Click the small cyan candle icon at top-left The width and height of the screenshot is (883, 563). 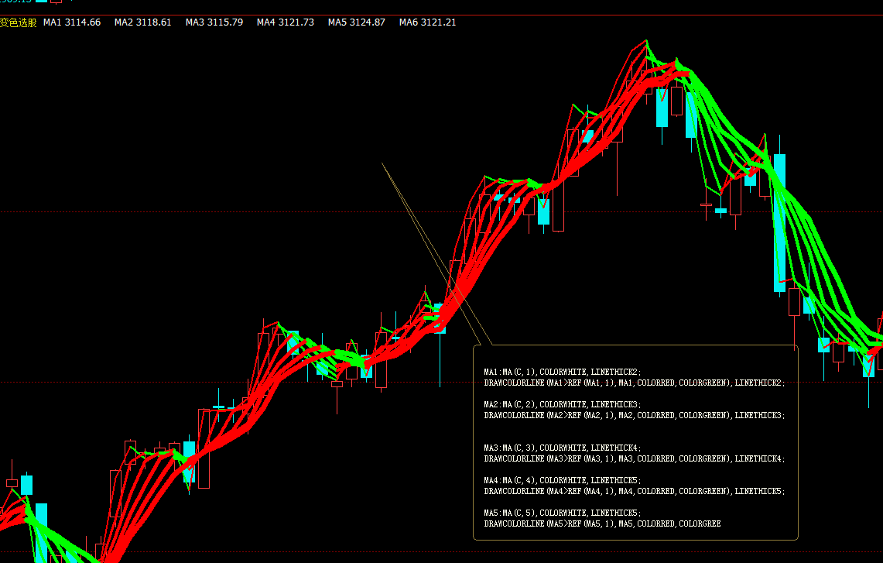point(40,2)
